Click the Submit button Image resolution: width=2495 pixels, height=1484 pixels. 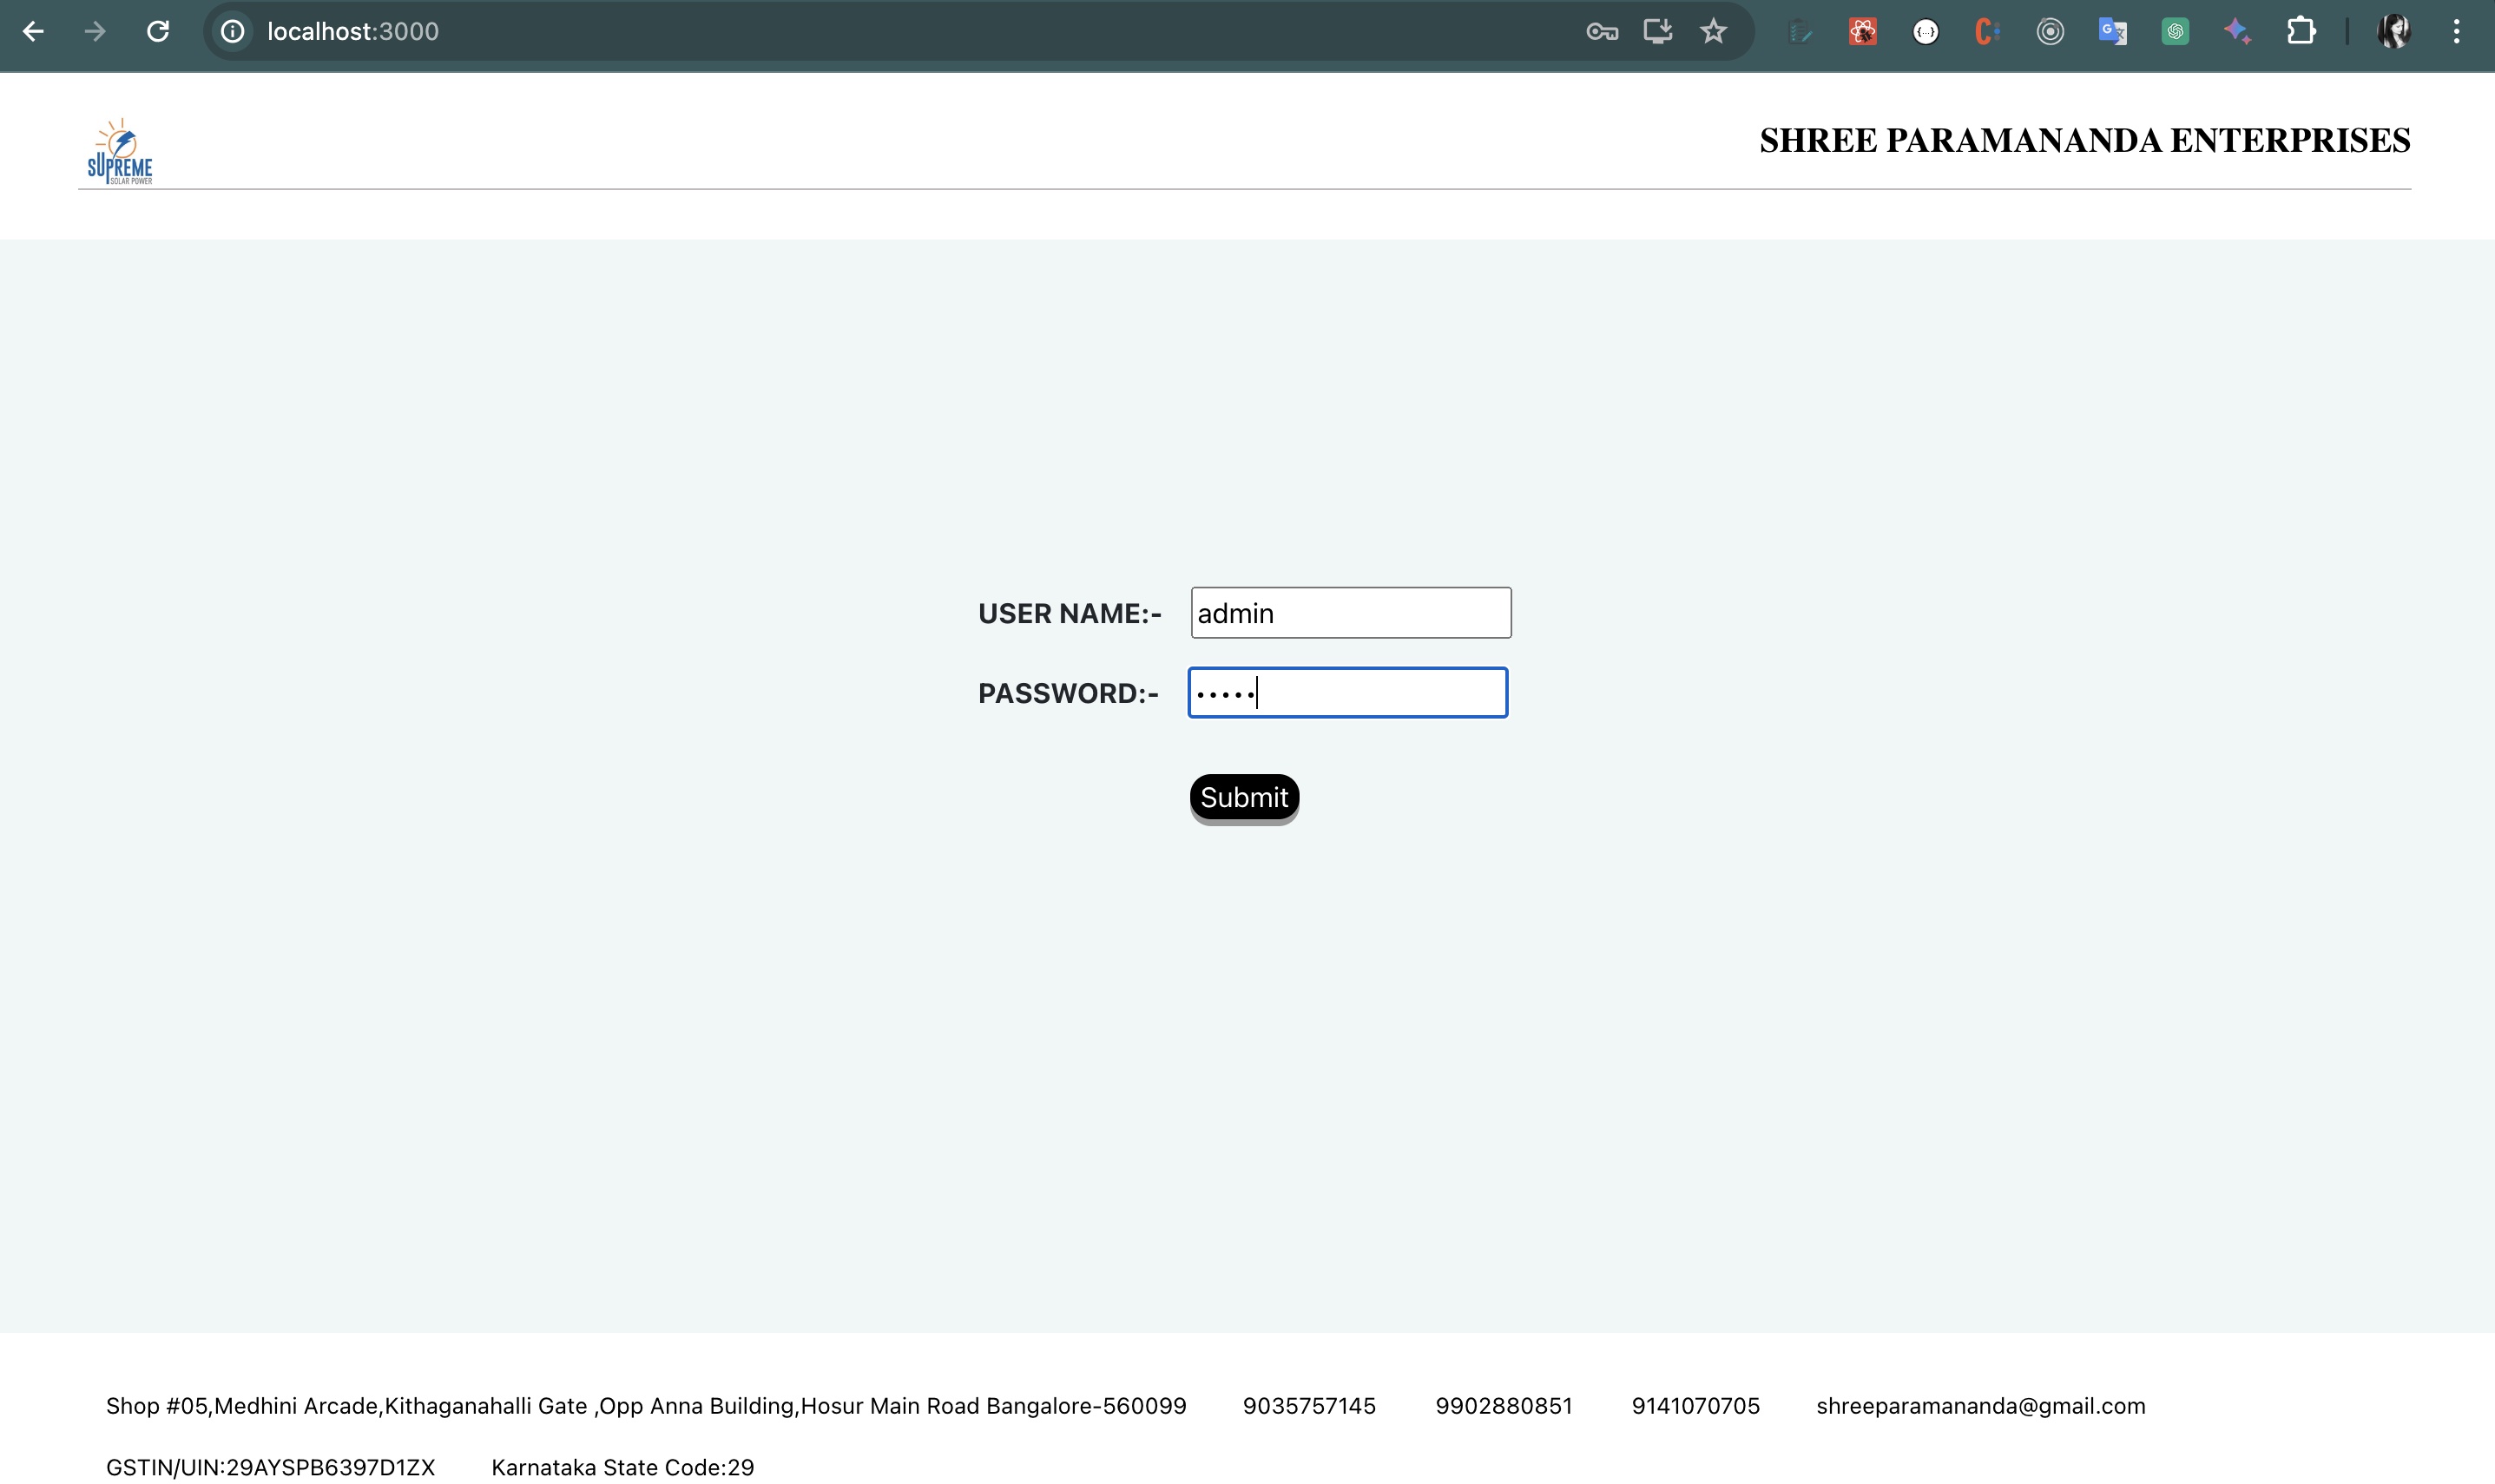(x=1243, y=797)
